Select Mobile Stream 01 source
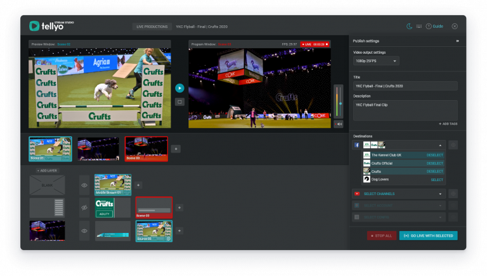The width and height of the screenshot is (487, 276). pyautogui.click(x=113, y=185)
